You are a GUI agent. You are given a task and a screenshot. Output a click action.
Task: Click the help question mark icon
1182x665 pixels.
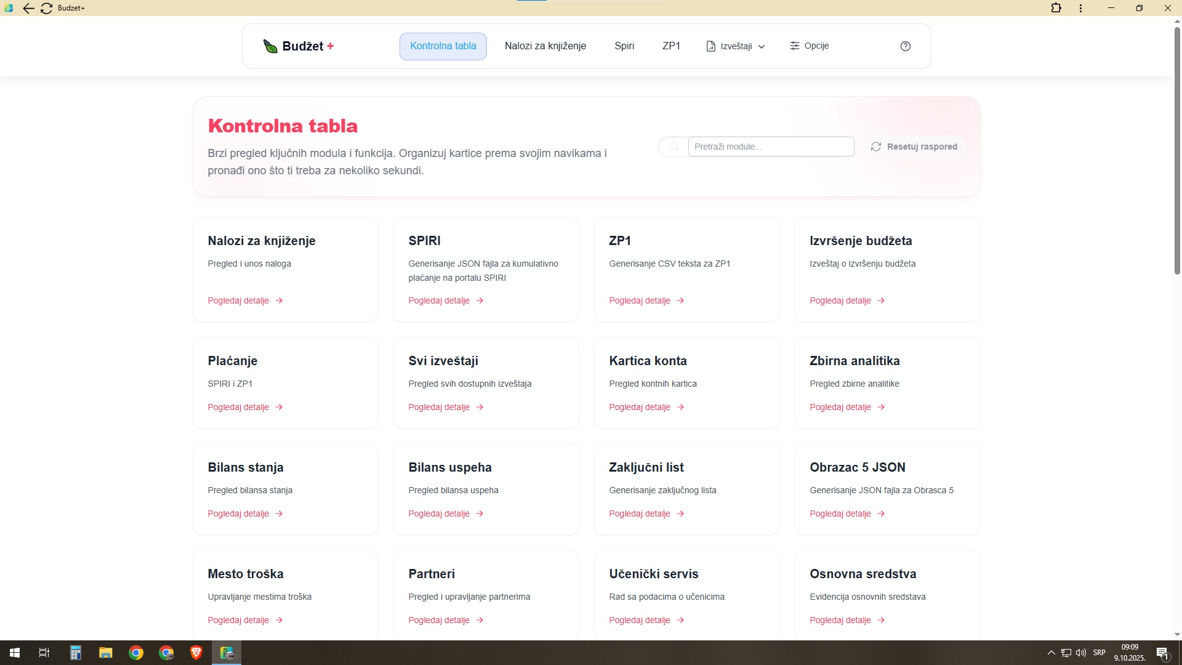(x=905, y=46)
